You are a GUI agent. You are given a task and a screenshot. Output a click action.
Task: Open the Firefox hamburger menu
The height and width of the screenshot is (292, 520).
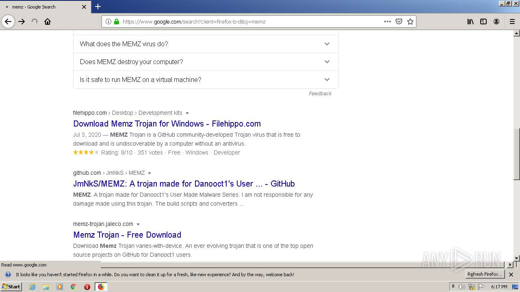[512, 21]
